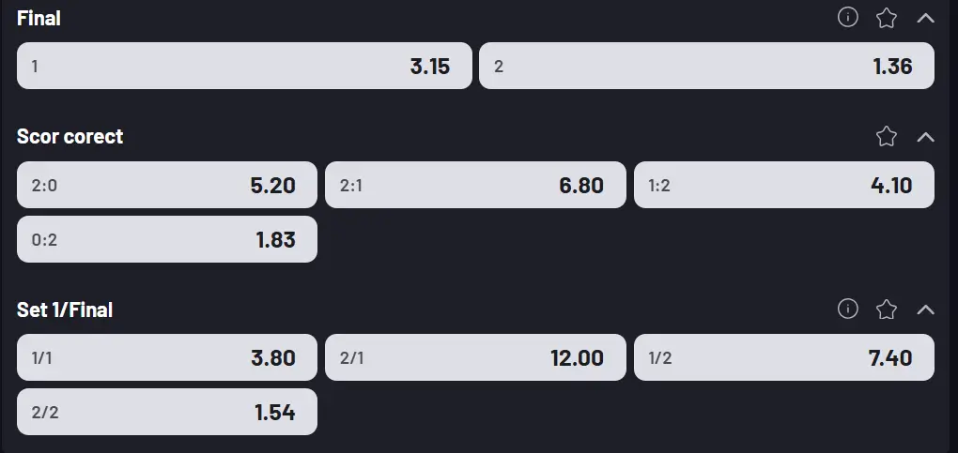
Task: Choose Set 1/Final 1/1 at 3.80
Action: (167, 357)
